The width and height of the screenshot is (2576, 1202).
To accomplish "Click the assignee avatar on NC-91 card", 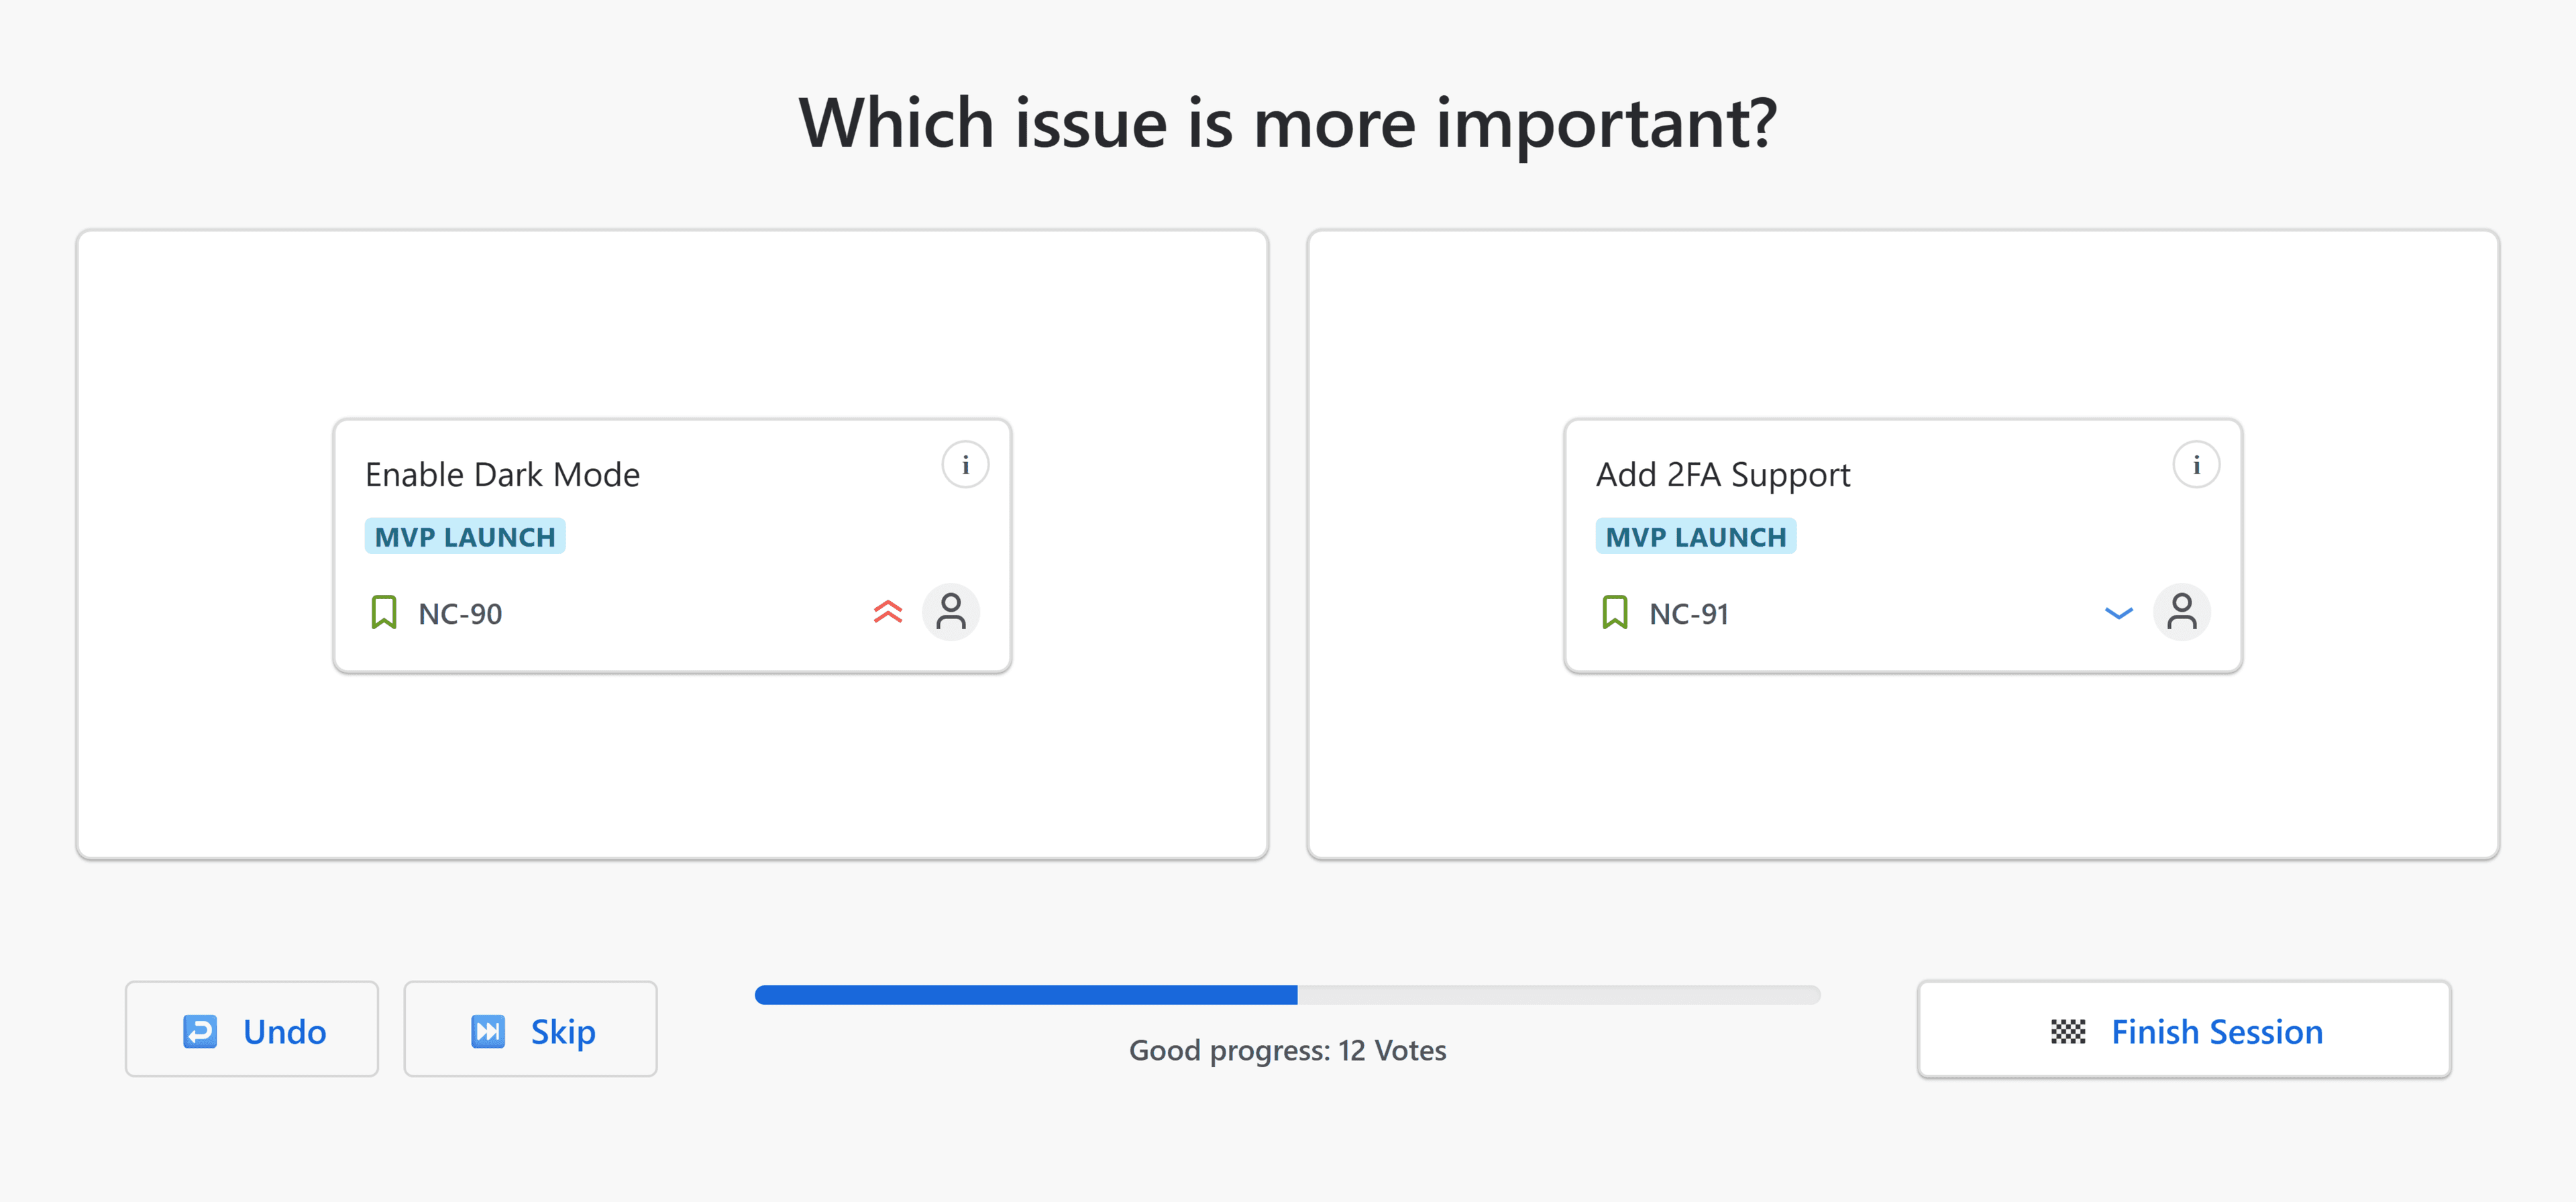I will coord(2182,612).
